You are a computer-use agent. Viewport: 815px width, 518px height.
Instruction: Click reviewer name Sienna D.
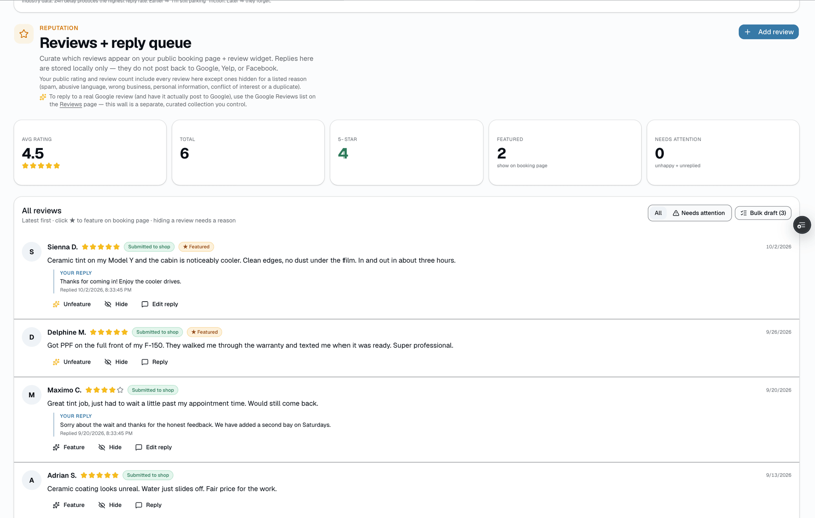pyautogui.click(x=62, y=247)
